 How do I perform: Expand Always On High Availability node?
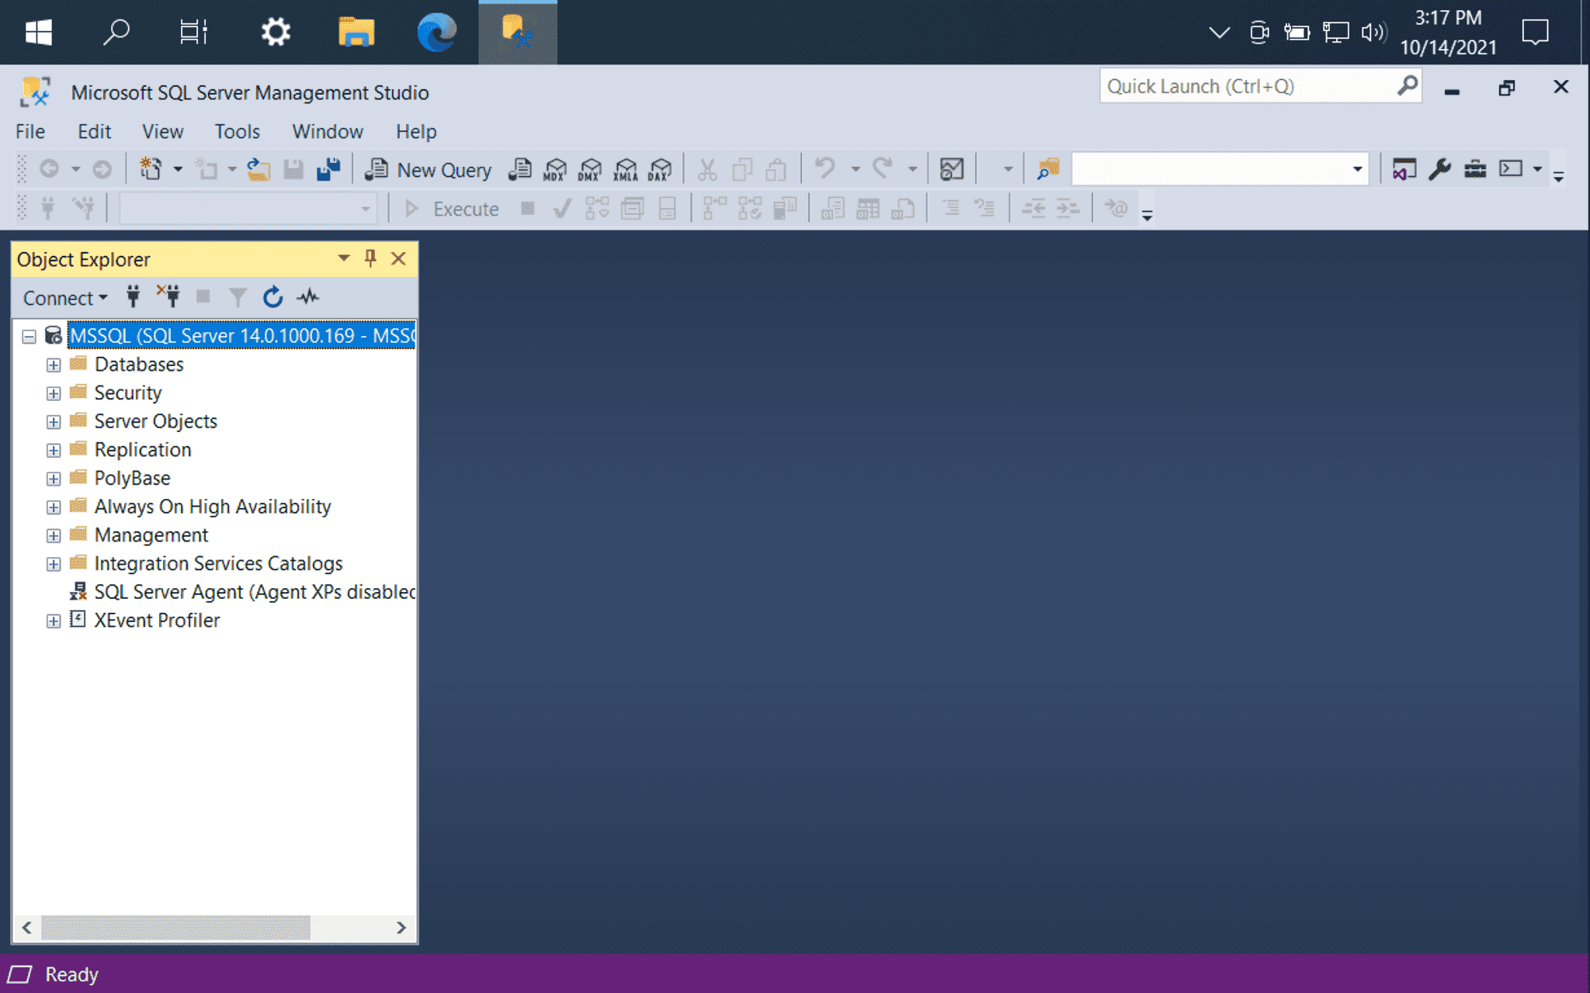[x=53, y=507]
